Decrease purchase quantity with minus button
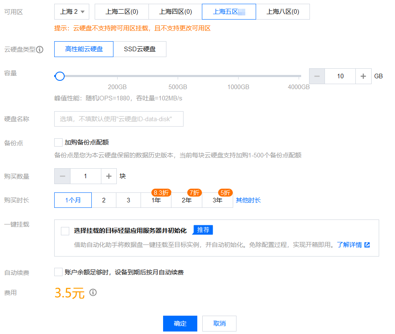The height and width of the screenshot is (334, 395). [x=63, y=176]
